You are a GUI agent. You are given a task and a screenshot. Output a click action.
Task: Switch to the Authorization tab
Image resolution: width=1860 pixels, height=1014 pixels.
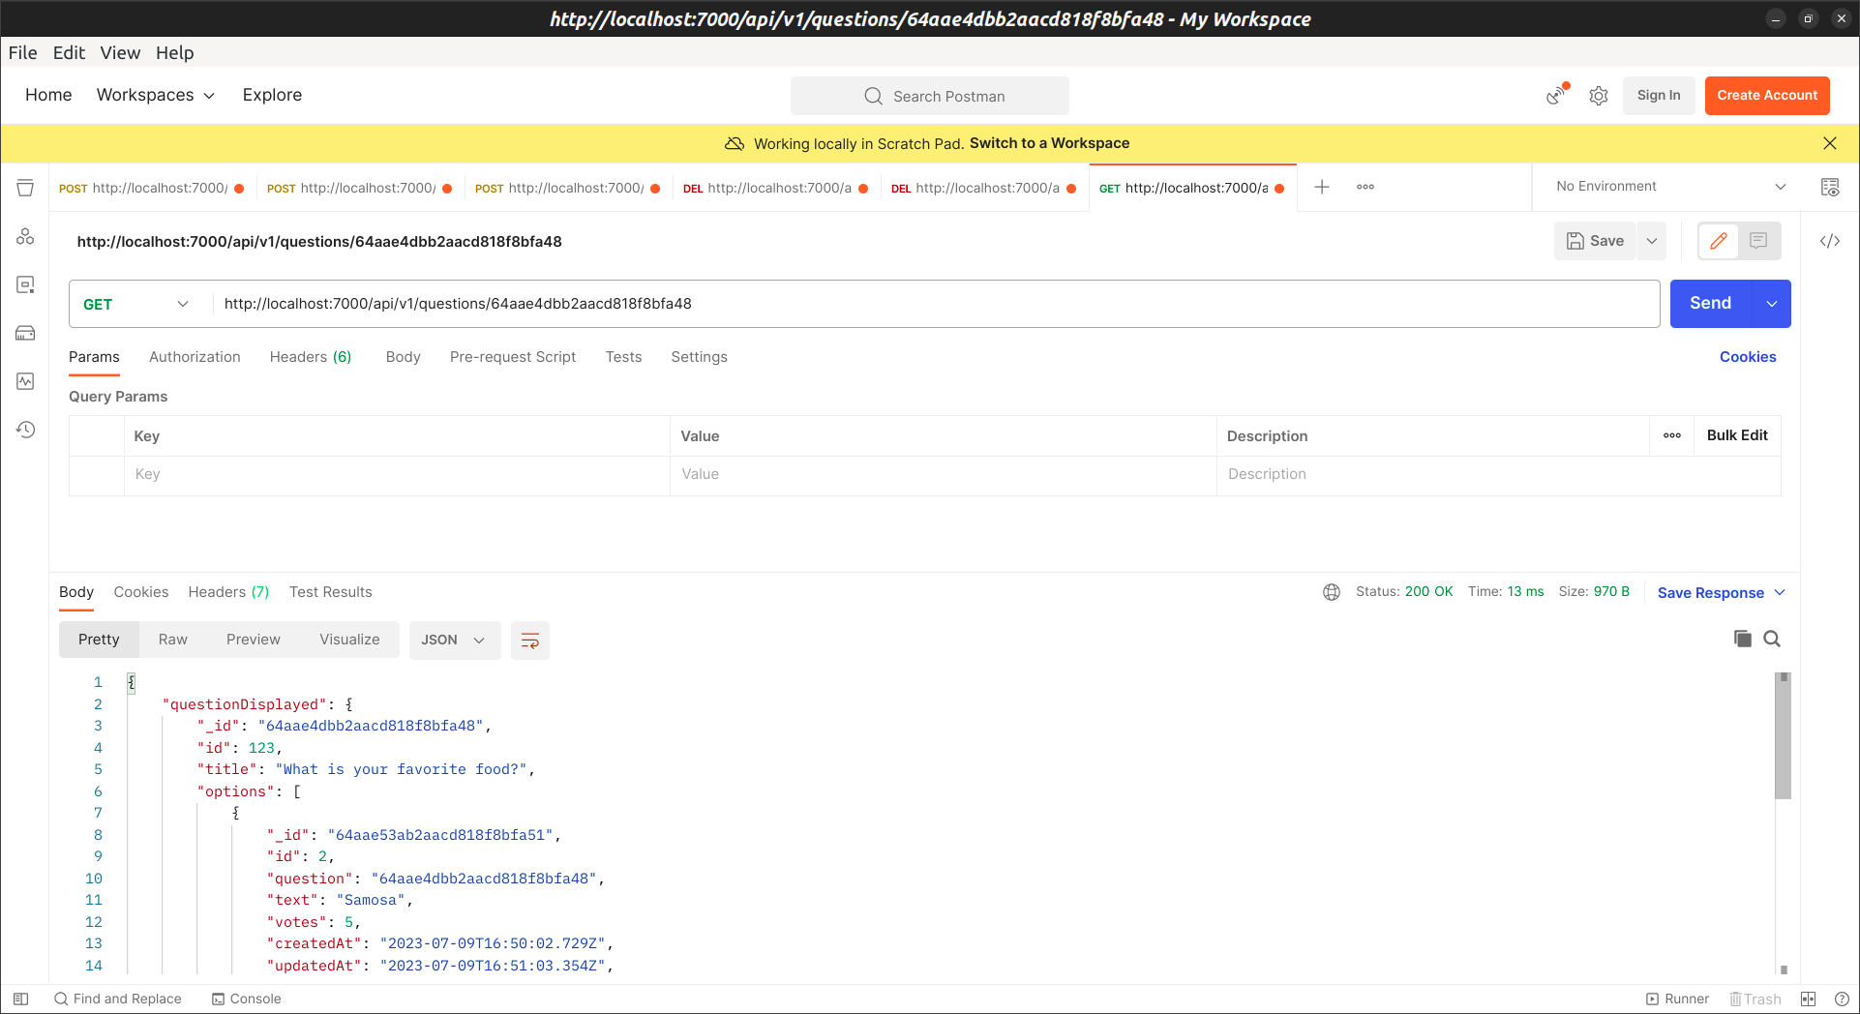194,356
